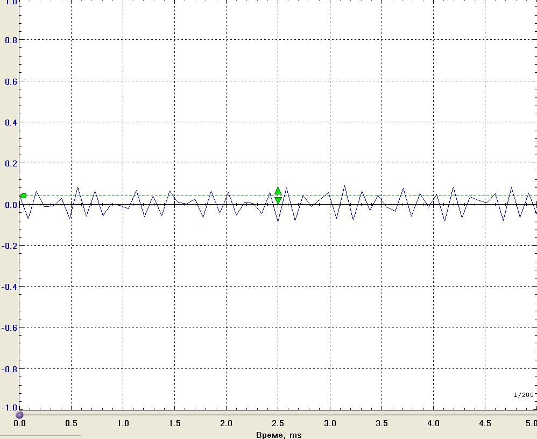Click the Време, ms axis title
This screenshot has height=439, width=537.
[x=279, y=435]
